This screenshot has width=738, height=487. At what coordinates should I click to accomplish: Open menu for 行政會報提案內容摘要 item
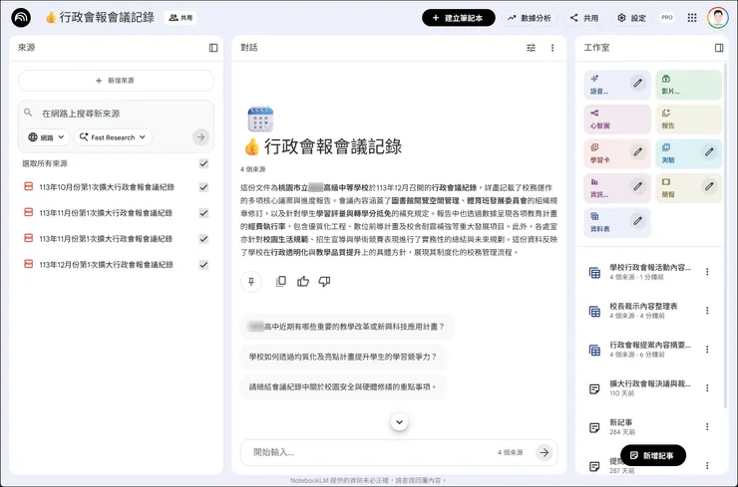pos(707,350)
